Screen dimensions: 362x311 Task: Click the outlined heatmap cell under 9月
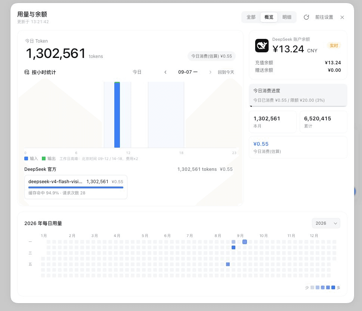tap(245, 242)
